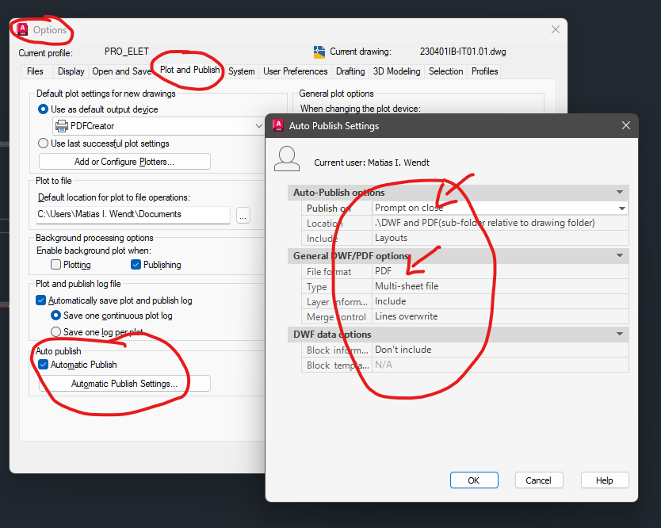Open the Files tab

click(x=35, y=71)
